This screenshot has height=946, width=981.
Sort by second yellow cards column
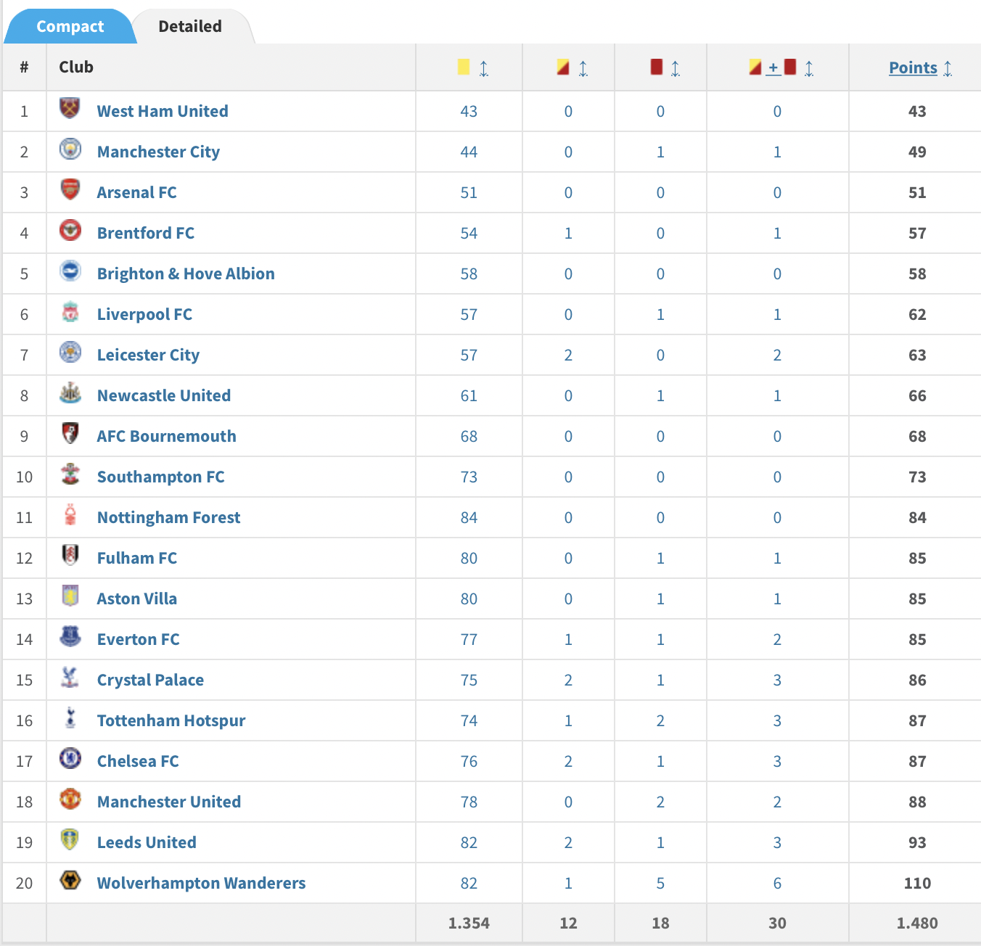(x=583, y=68)
